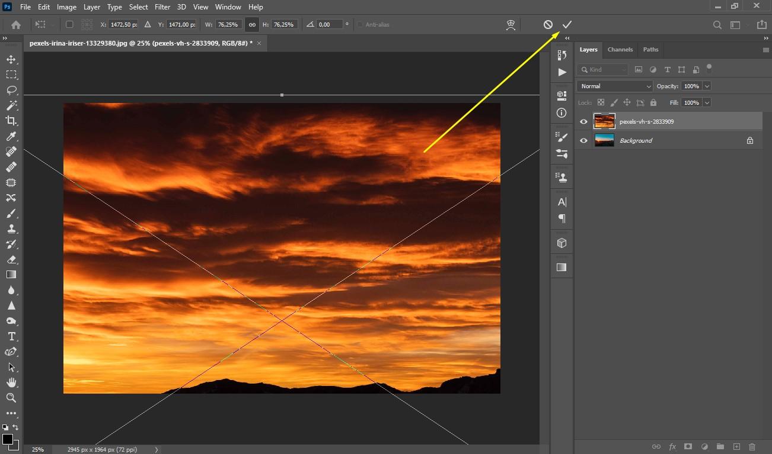772x454 pixels.
Task: Select the Crop tool
Action: [x=11, y=121]
